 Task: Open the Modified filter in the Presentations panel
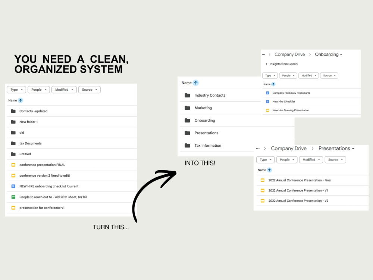point(311,160)
